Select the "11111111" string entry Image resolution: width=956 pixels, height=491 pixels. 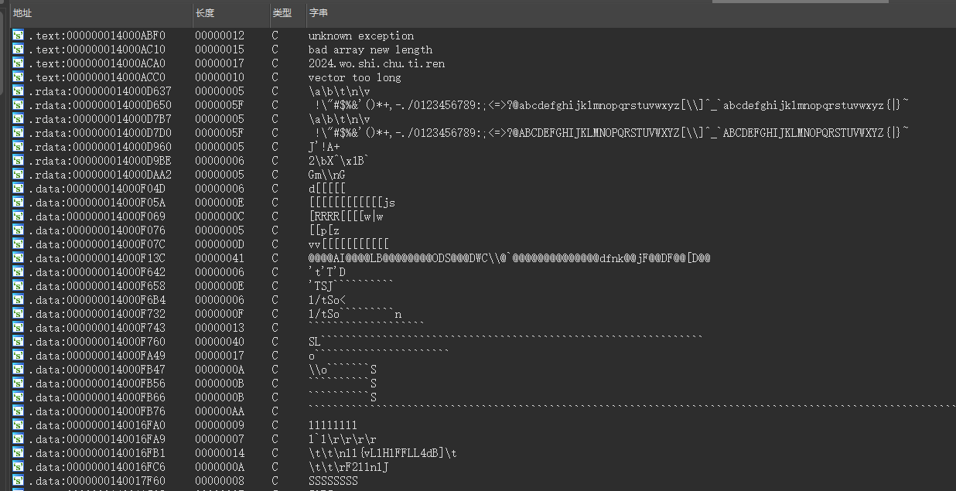[333, 425]
